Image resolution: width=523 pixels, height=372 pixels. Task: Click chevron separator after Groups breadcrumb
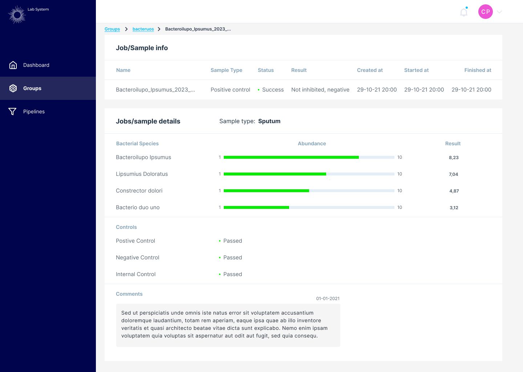(x=126, y=29)
